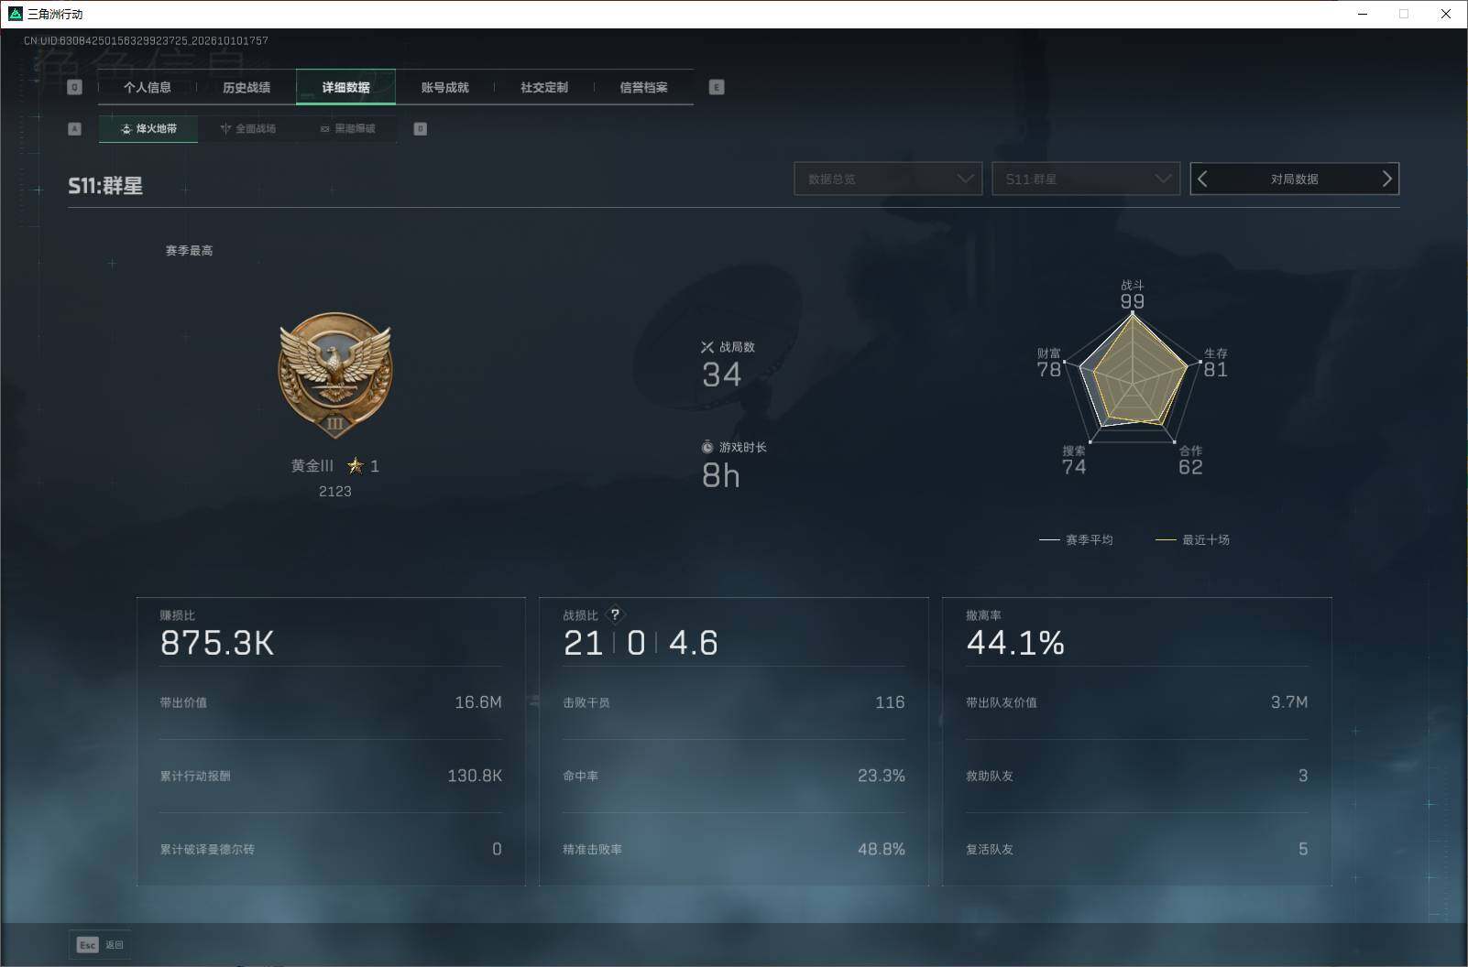Screen dimensions: 1468x967
Task: Click the E key hint icon
Action: (x=717, y=87)
